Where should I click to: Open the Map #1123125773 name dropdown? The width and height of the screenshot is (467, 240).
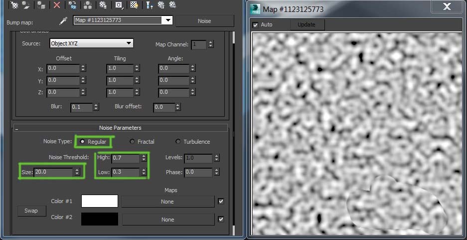coord(168,20)
